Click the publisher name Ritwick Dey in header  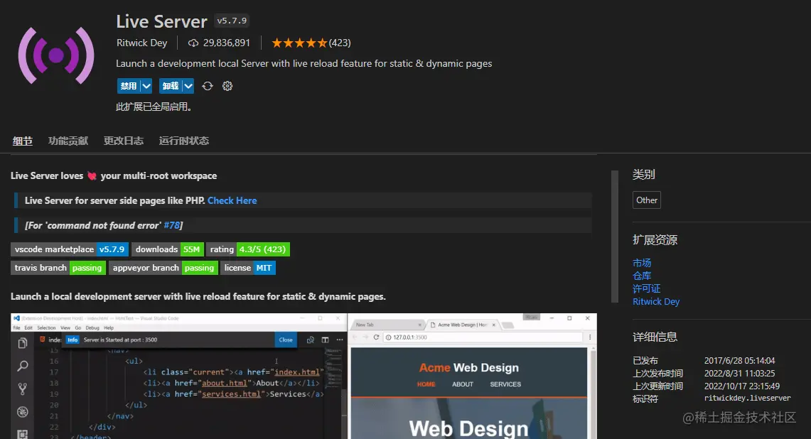click(x=141, y=43)
